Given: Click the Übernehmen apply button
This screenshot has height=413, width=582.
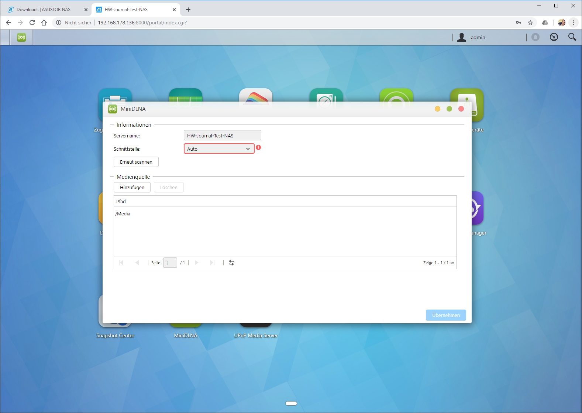Looking at the screenshot, I should coord(446,315).
